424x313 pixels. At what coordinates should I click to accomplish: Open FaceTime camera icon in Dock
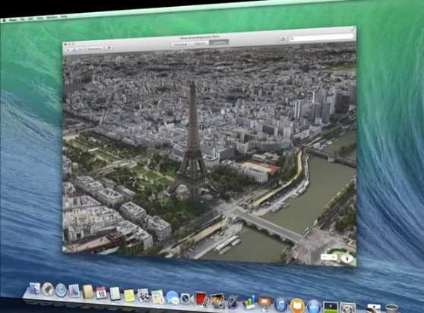(x=187, y=299)
